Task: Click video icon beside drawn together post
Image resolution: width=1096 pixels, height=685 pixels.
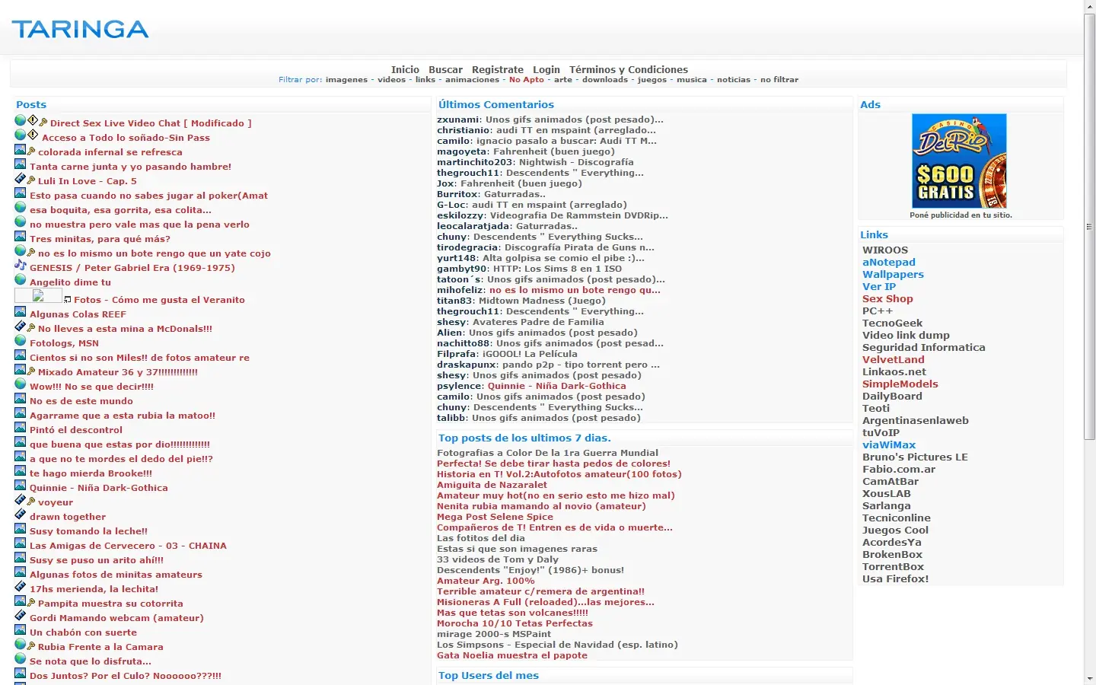Action: coord(21,514)
